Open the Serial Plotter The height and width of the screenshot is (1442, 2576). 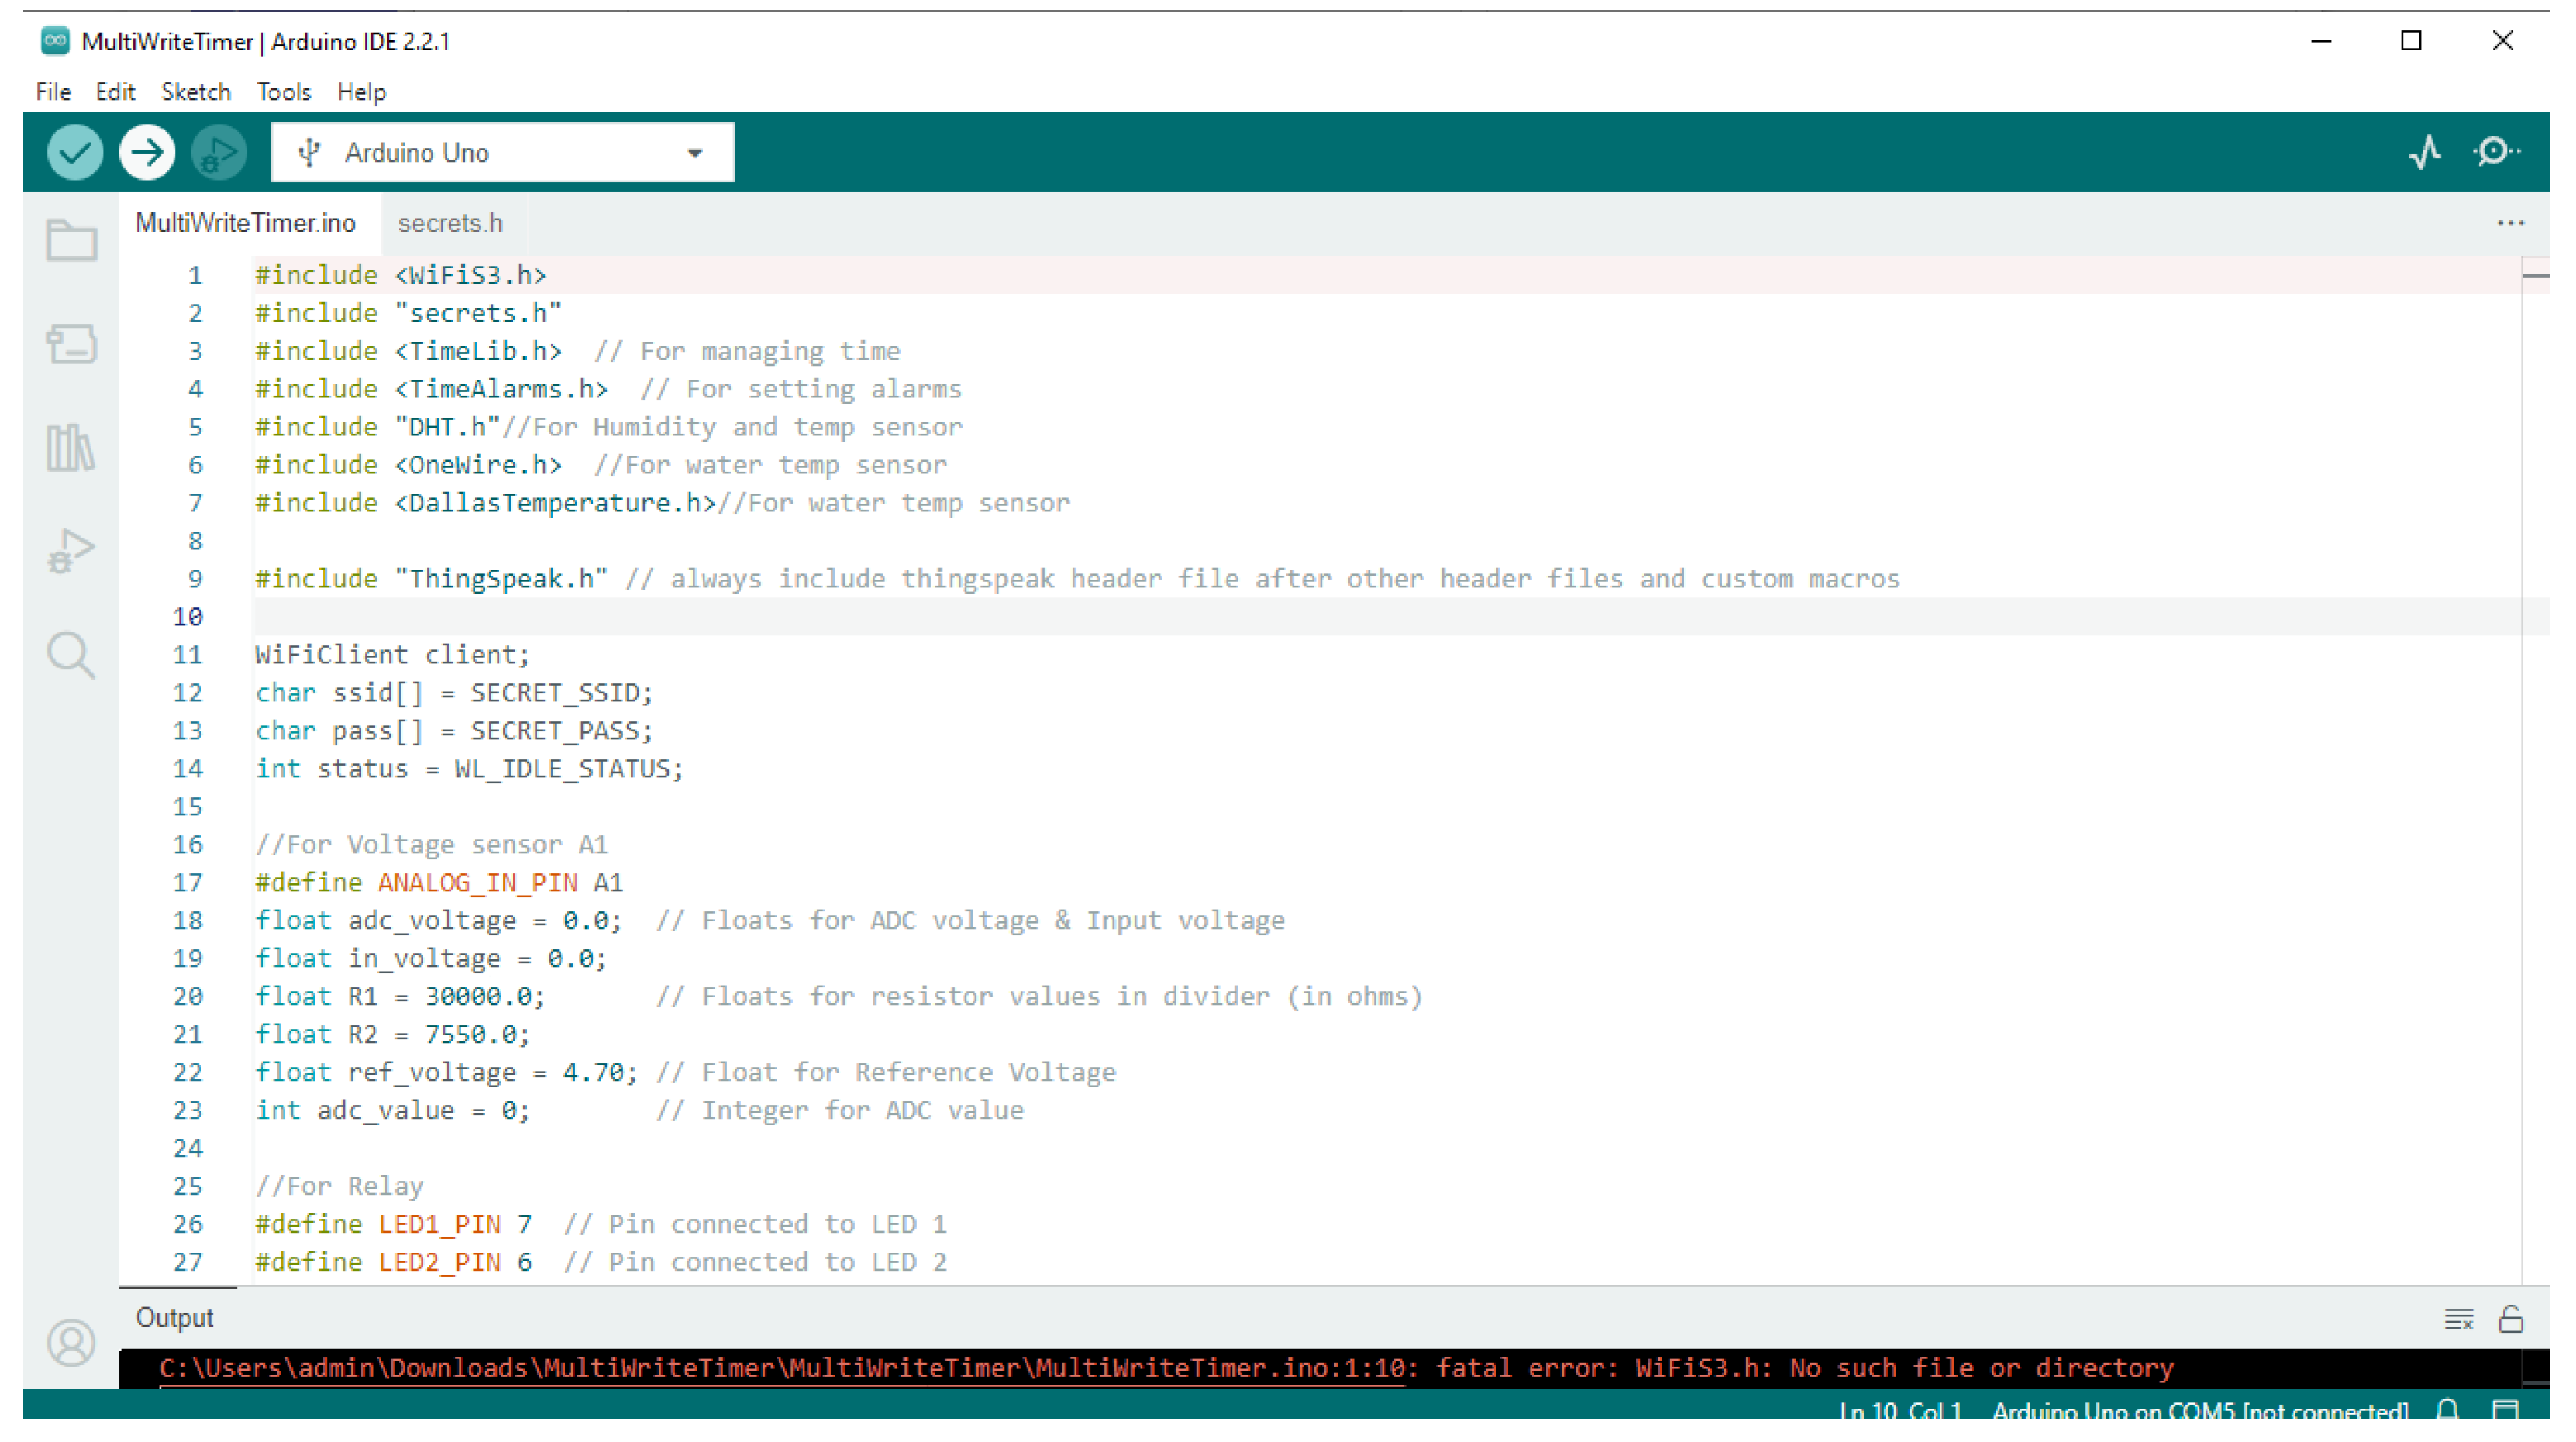pyautogui.click(x=2424, y=153)
